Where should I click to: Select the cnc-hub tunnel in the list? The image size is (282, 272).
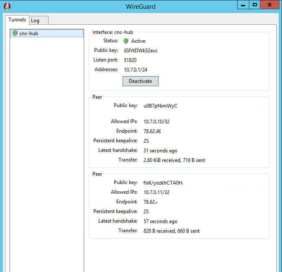coord(47,33)
